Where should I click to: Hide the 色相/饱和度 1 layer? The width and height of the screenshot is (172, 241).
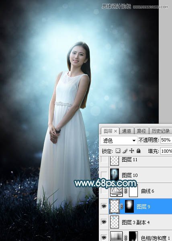104,237
